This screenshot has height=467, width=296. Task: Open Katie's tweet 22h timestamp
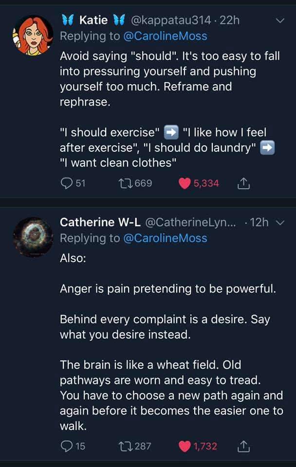(229, 20)
